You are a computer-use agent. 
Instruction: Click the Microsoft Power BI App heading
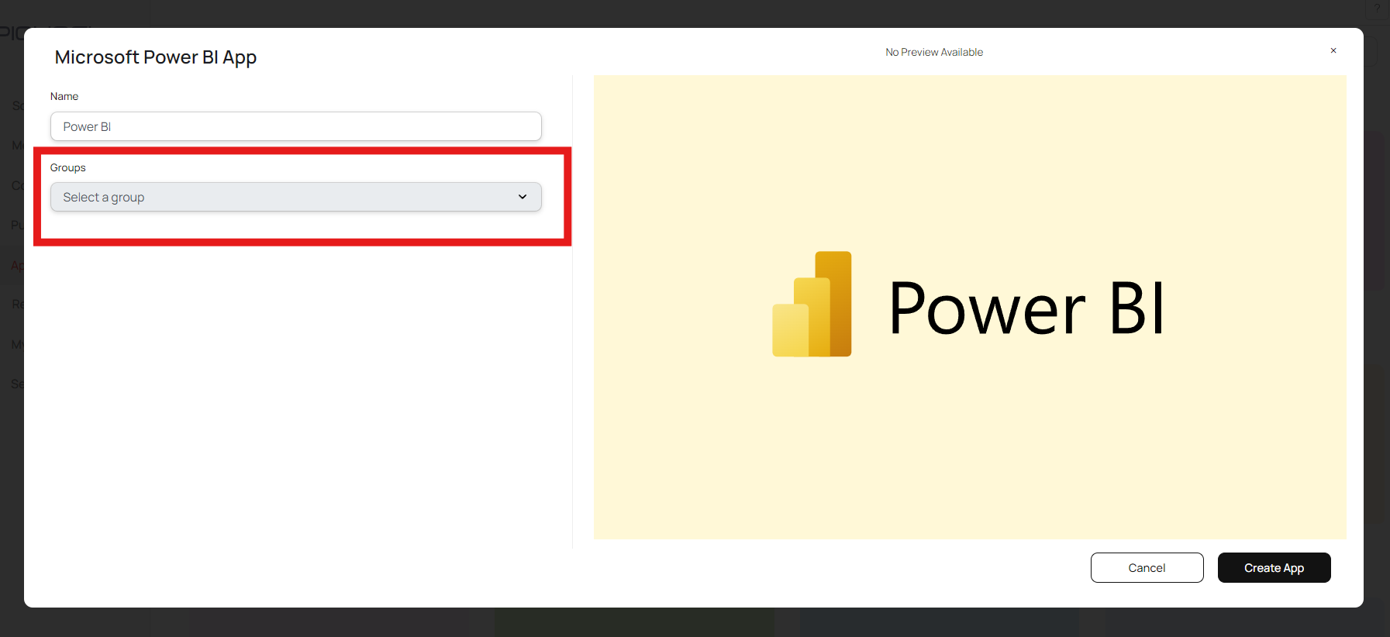click(156, 57)
